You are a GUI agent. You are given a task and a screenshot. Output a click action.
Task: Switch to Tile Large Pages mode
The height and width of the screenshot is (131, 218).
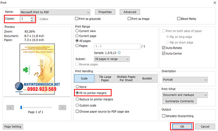click(x=105, y=79)
